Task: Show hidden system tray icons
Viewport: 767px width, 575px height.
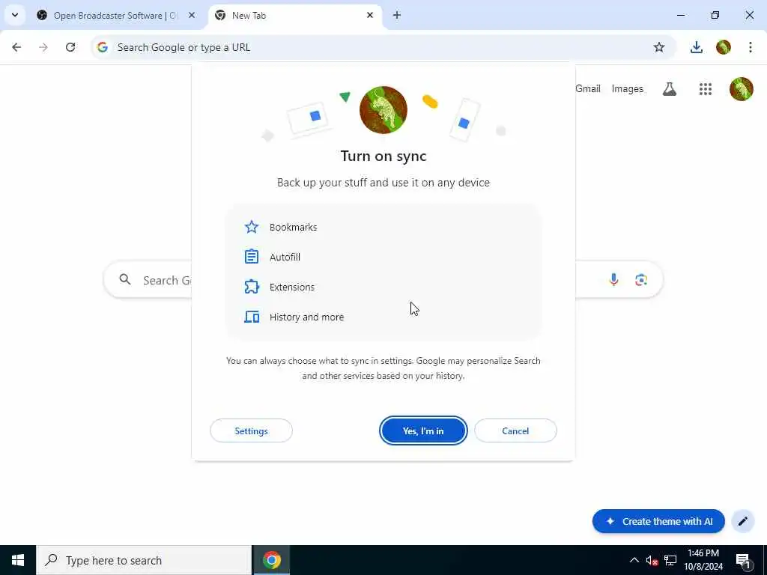Action: (x=634, y=560)
